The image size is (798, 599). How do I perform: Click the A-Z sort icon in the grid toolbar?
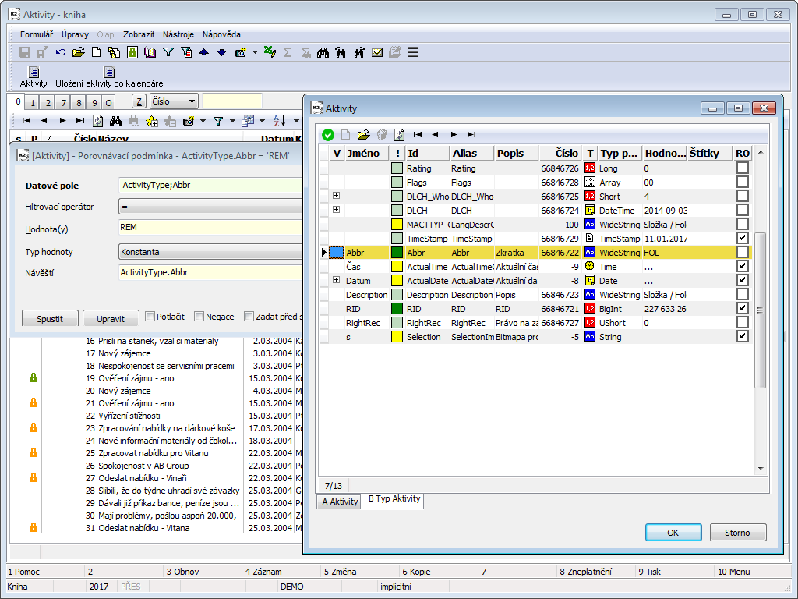[x=278, y=121]
